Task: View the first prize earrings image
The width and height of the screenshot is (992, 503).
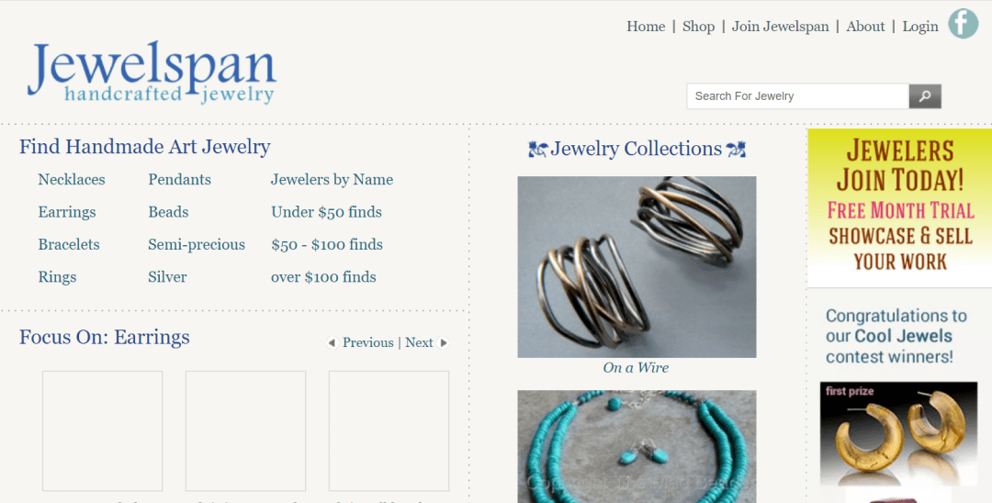Action: 898,433
